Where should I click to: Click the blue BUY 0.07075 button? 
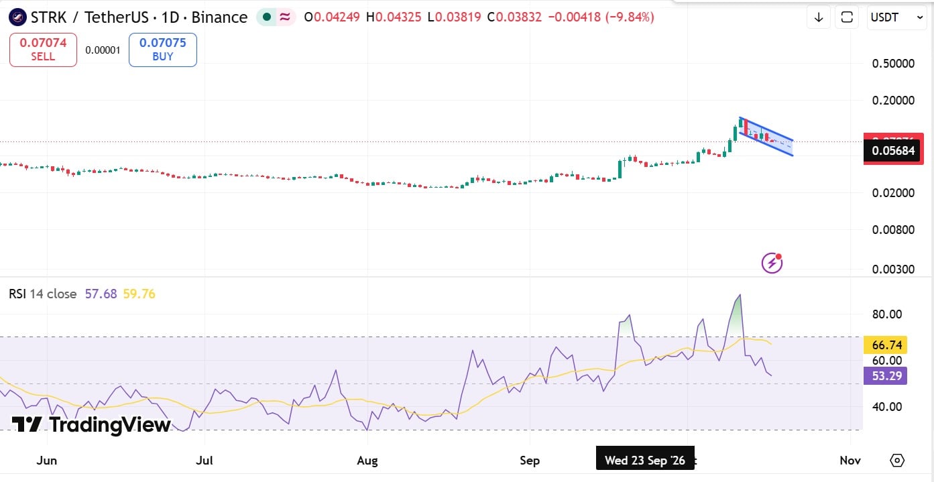[163, 50]
